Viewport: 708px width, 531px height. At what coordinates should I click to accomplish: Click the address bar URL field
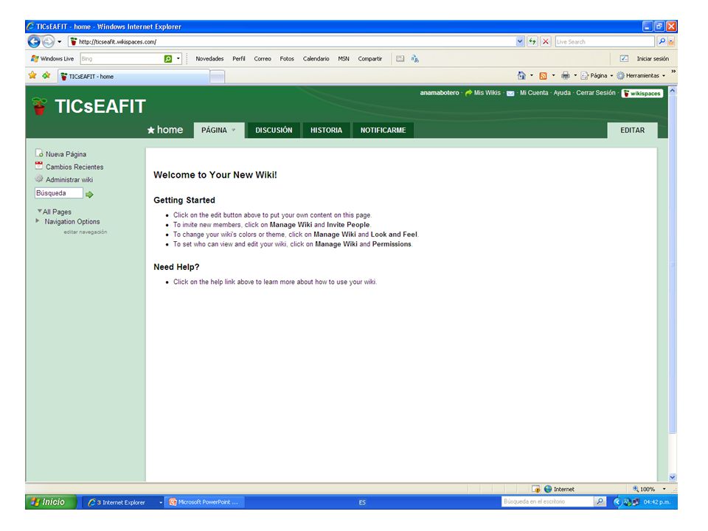point(292,41)
